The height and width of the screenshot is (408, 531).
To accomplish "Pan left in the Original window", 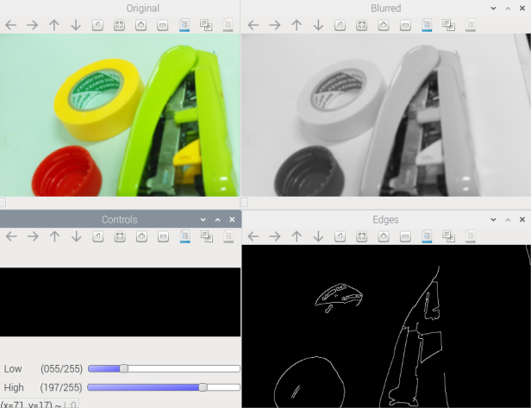I will pyautogui.click(x=11, y=25).
